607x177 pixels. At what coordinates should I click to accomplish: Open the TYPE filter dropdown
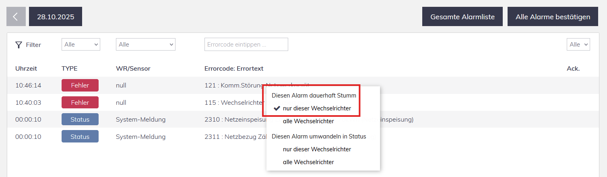coord(81,45)
